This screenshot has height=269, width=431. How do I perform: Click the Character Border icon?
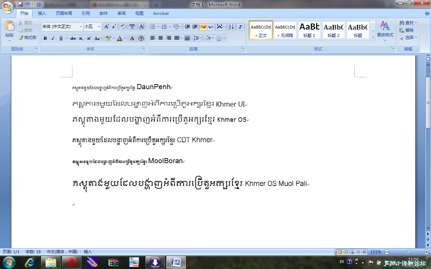point(141,27)
